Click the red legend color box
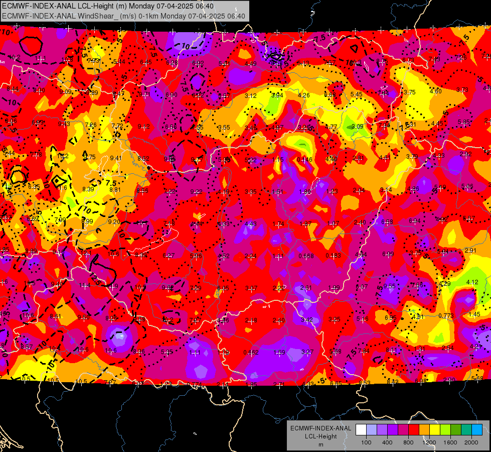 coord(414,430)
